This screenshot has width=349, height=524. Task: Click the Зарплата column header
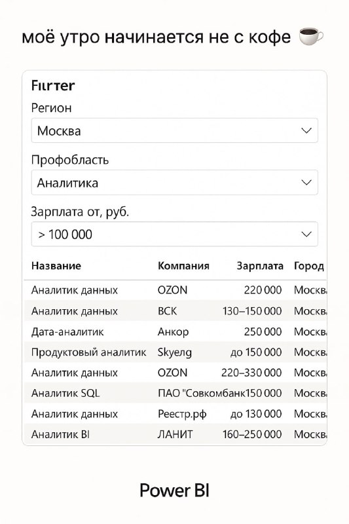(x=260, y=266)
